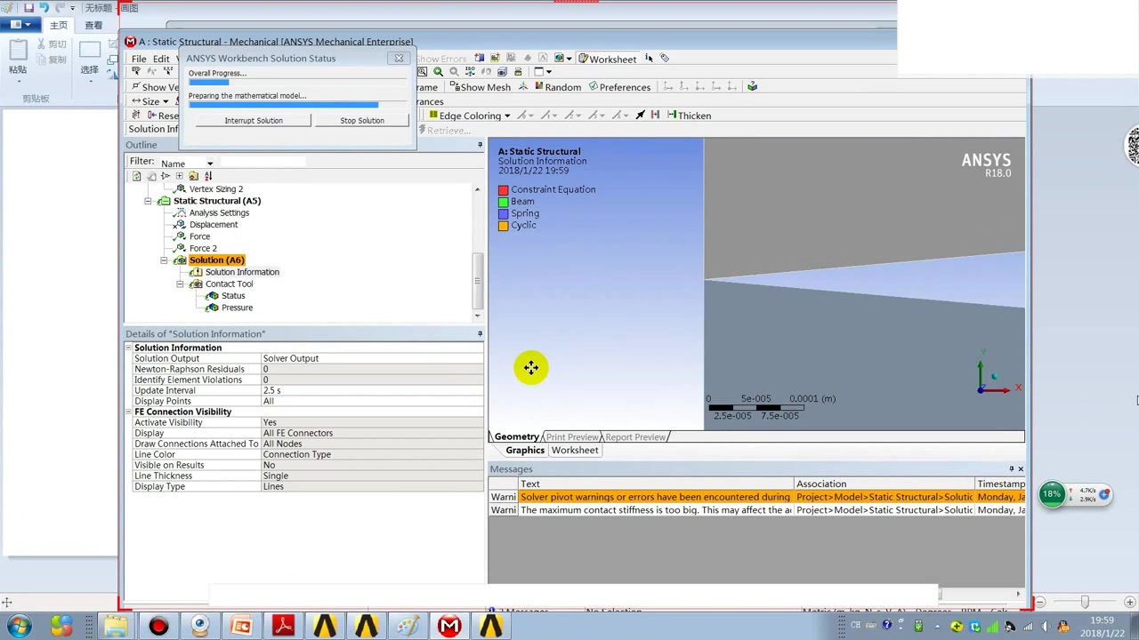The width and height of the screenshot is (1139, 640).
Task: Click the Worksheet toolbar button
Action: pyautogui.click(x=607, y=59)
